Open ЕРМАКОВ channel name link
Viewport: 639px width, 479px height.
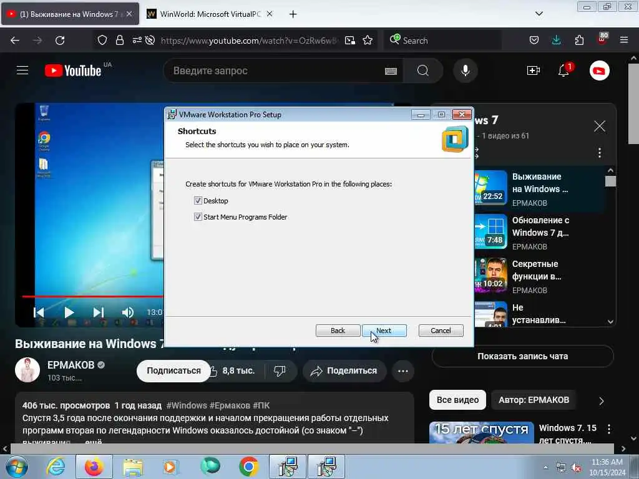pos(71,365)
